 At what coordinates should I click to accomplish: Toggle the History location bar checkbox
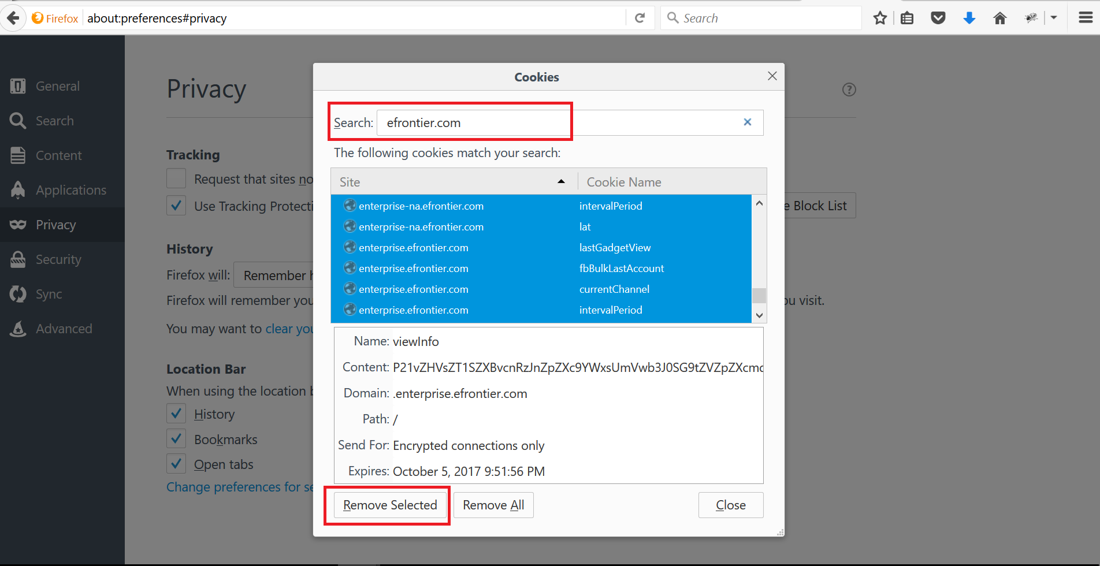[x=176, y=414]
